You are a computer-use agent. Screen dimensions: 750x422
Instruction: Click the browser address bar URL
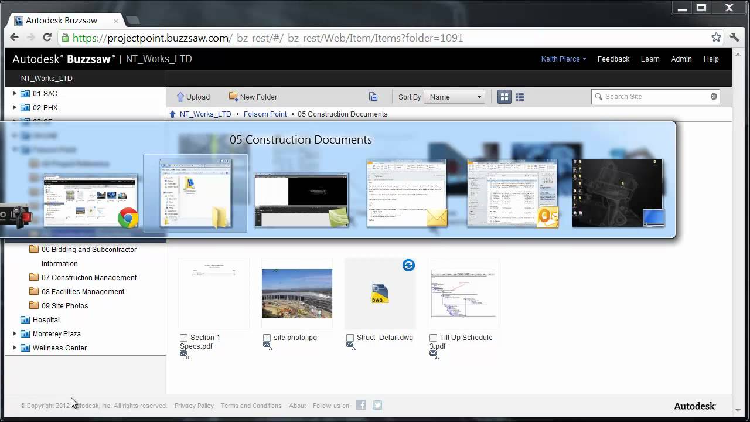pyautogui.click(x=267, y=38)
